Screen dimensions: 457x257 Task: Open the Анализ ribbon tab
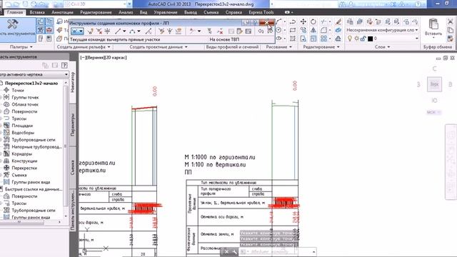tap(126, 12)
